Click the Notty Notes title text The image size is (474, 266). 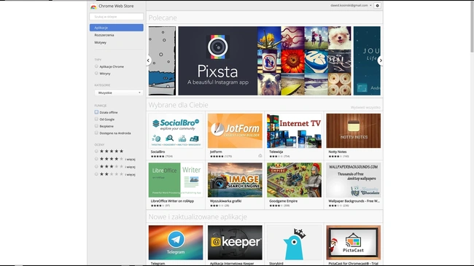pyautogui.click(x=338, y=152)
